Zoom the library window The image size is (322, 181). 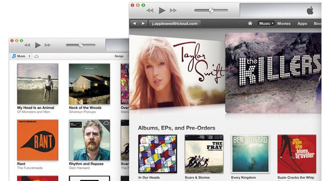coord(21,41)
